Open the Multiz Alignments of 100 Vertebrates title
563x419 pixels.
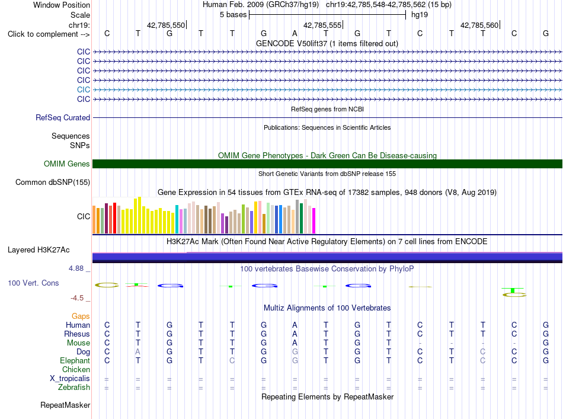point(327,308)
